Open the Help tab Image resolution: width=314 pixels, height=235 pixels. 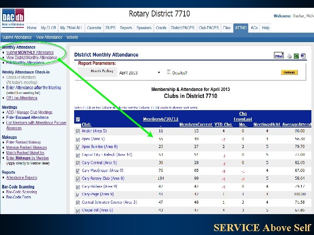[x=266, y=28]
